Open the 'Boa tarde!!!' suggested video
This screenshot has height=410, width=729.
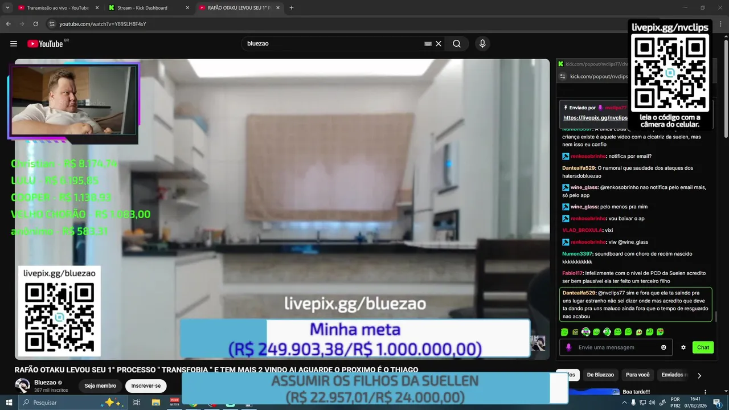(x=636, y=392)
